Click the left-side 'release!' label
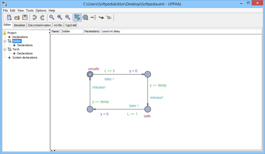This screenshot has height=154, width=265. point(99,87)
